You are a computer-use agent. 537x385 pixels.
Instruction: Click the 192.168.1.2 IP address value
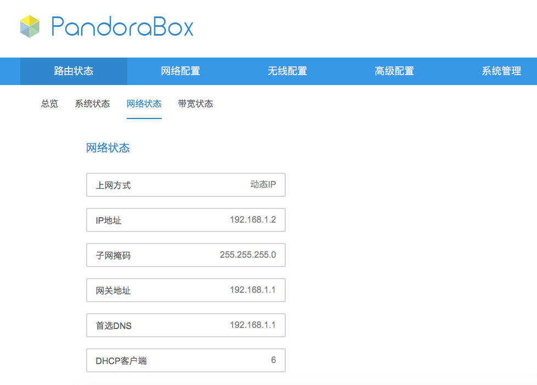pos(253,219)
